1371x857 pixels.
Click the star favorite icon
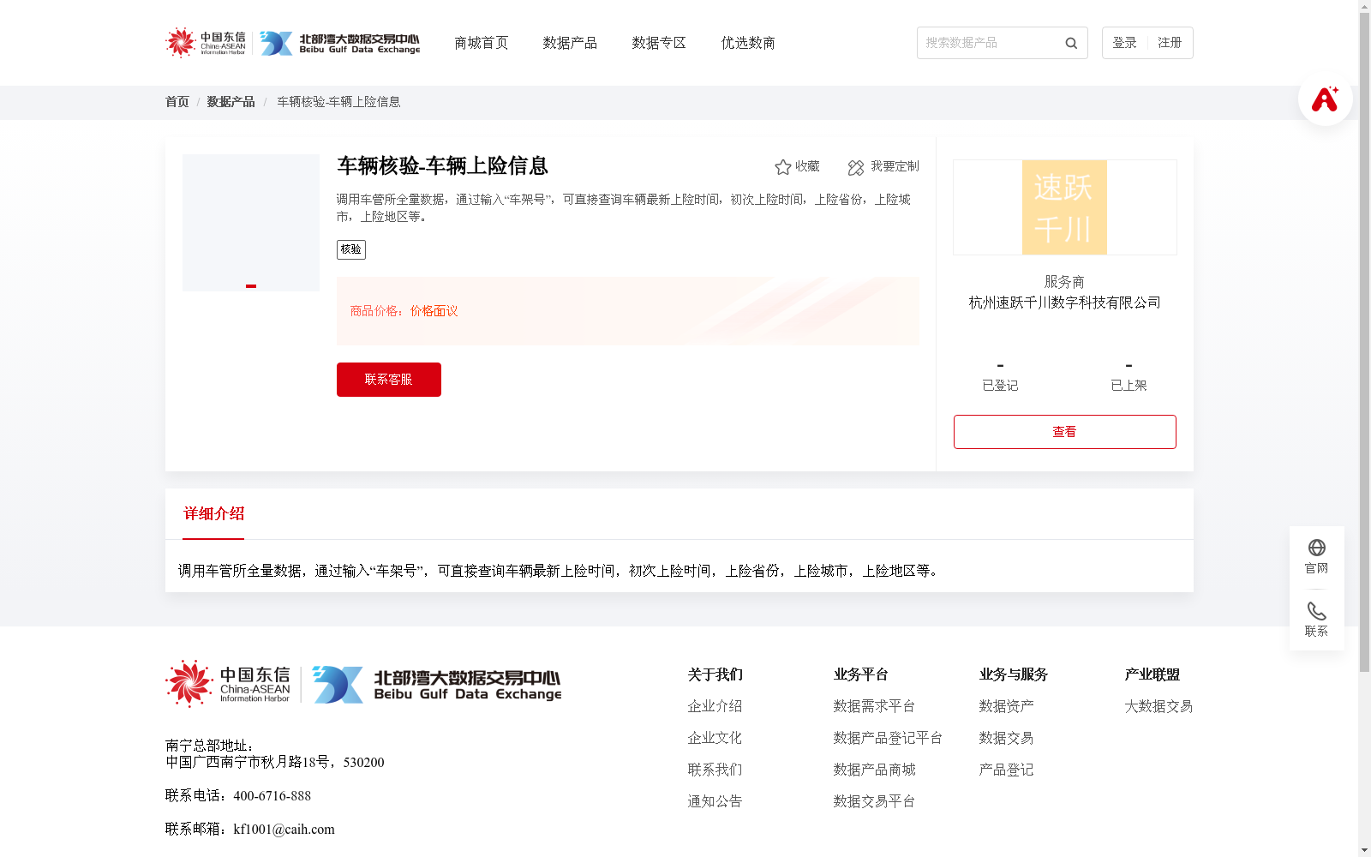[782, 167]
